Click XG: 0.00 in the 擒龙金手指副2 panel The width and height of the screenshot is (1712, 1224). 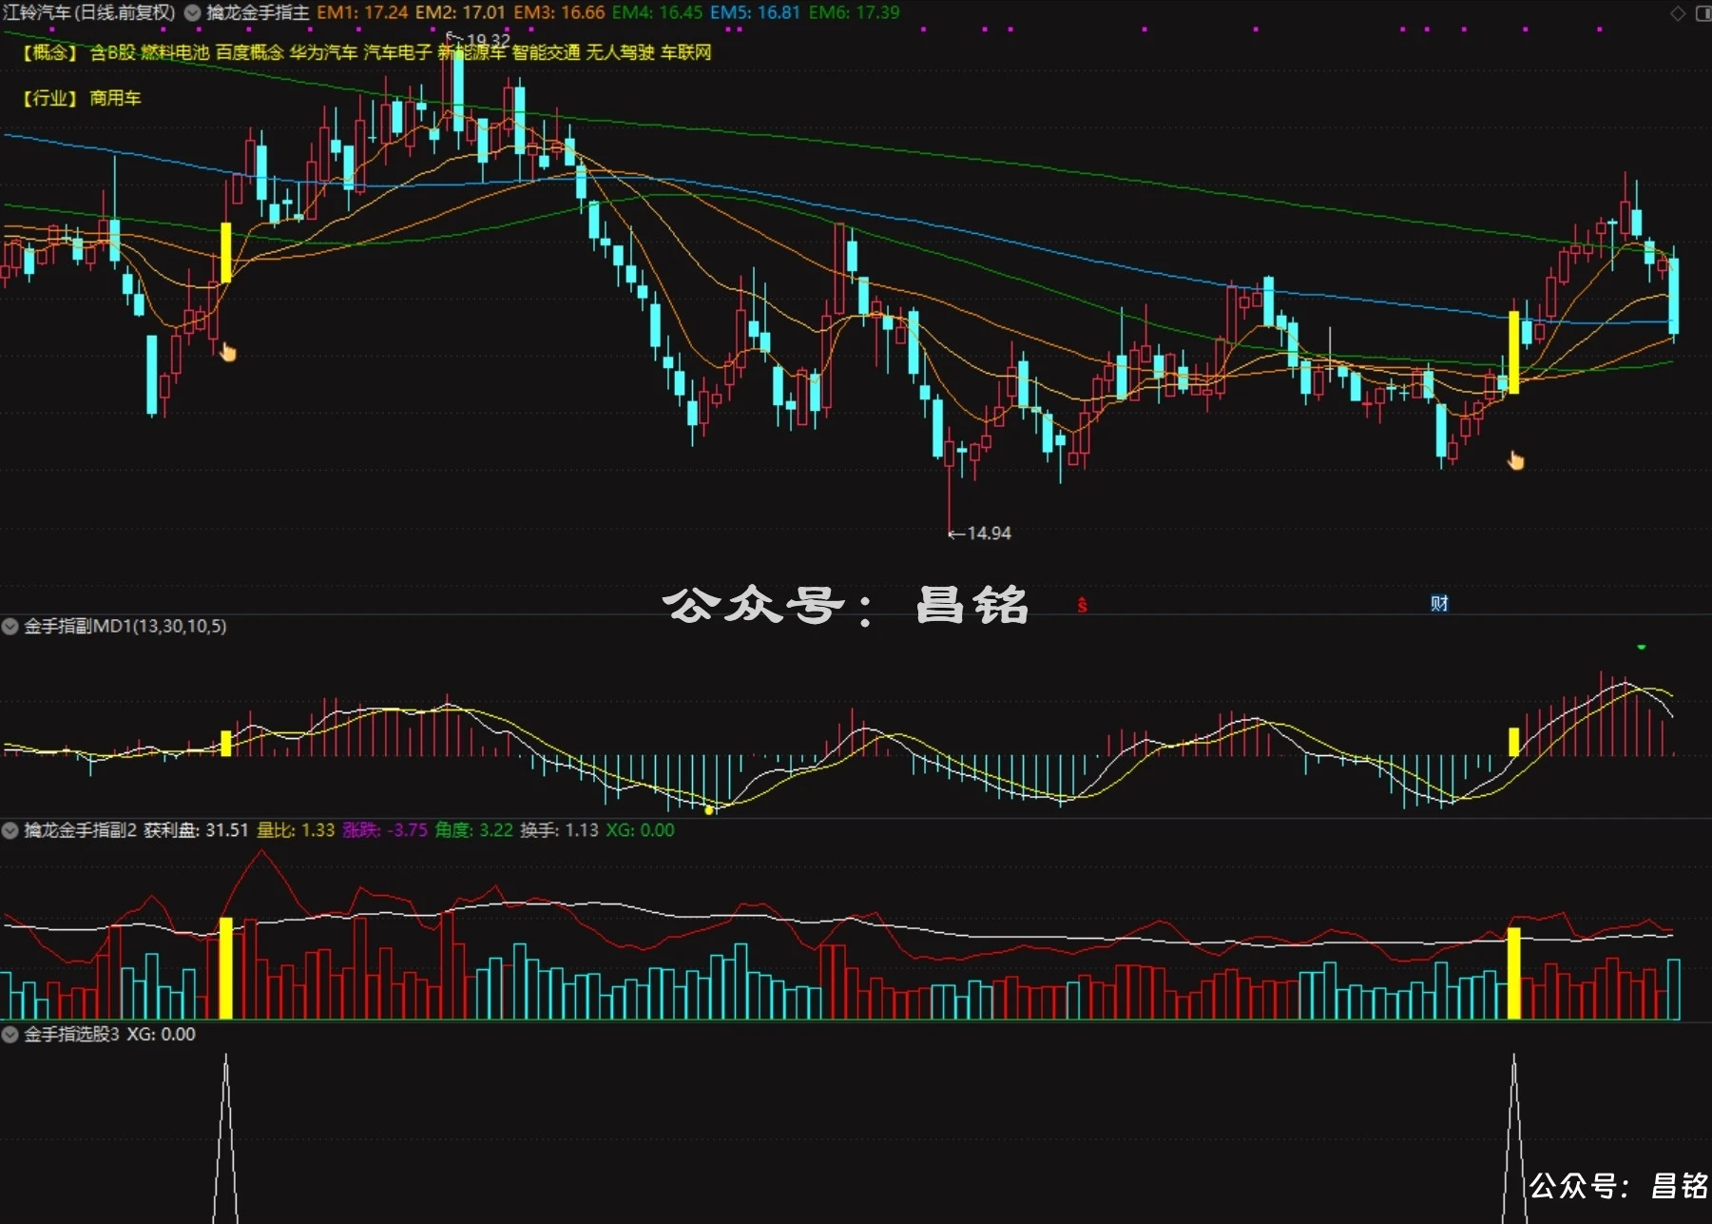(x=641, y=831)
